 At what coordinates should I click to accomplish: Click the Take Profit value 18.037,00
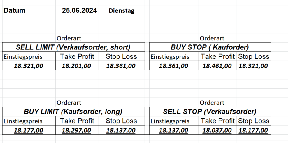click(217, 131)
